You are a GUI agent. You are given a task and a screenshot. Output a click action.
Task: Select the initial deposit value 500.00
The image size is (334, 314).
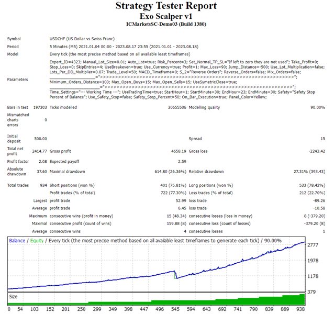click(x=40, y=139)
